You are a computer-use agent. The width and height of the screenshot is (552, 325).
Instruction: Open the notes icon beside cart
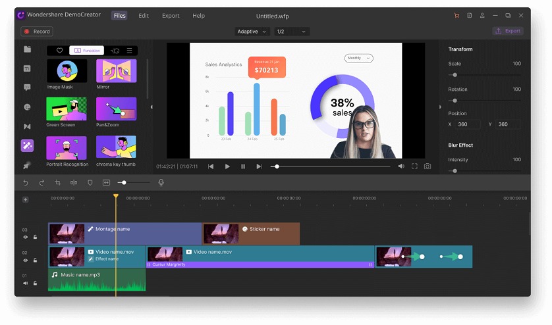pos(469,16)
